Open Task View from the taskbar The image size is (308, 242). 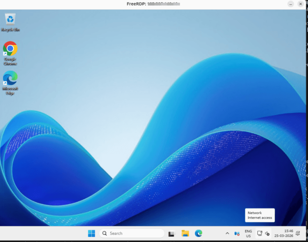click(172, 233)
